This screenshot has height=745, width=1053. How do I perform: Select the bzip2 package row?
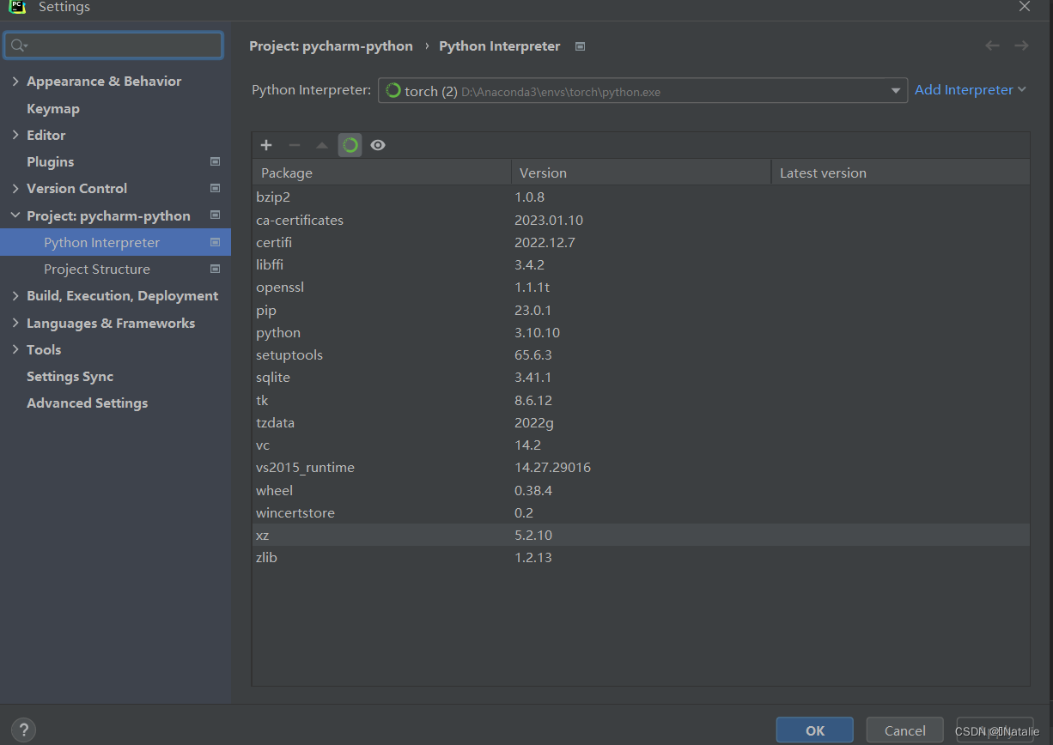(641, 197)
